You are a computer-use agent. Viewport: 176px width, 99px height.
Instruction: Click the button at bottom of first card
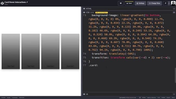[11, 66]
